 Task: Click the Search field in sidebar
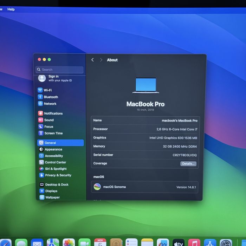tap(59, 70)
